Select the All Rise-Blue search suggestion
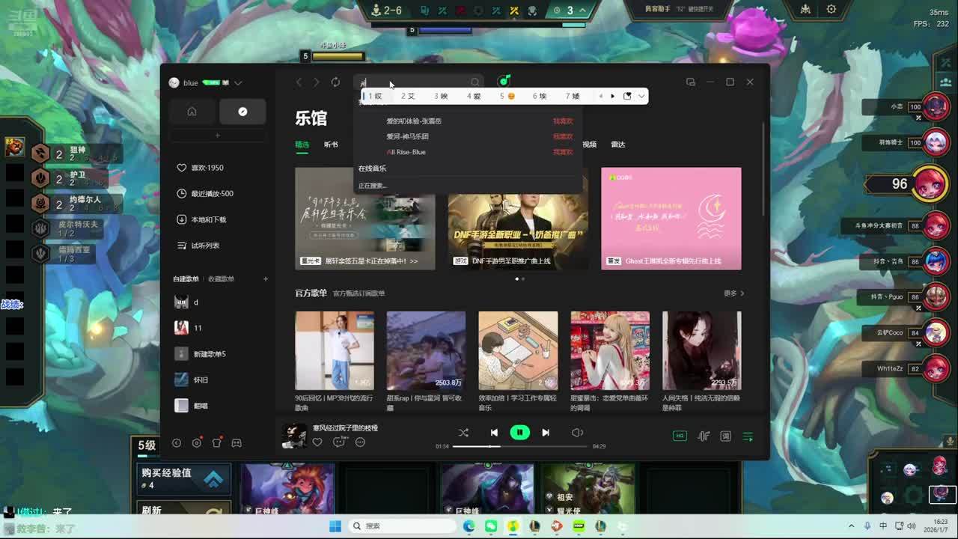958x539 pixels. point(406,152)
